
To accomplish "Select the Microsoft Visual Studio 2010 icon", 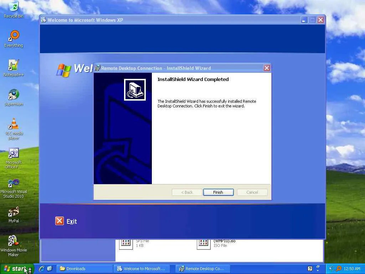I will pyautogui.click(x=14, y=188).
